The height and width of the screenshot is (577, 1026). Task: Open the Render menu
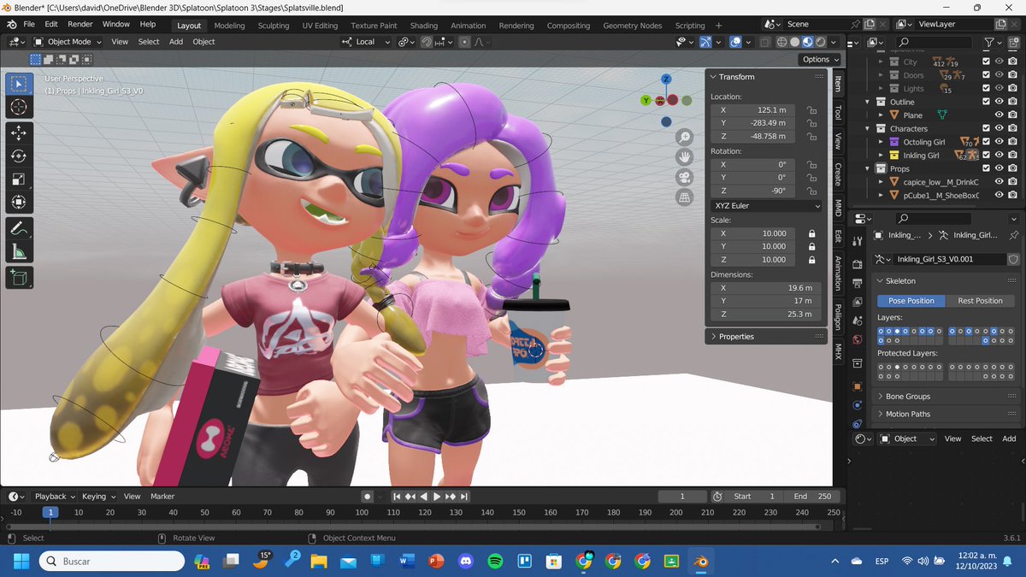click(80, 24)
